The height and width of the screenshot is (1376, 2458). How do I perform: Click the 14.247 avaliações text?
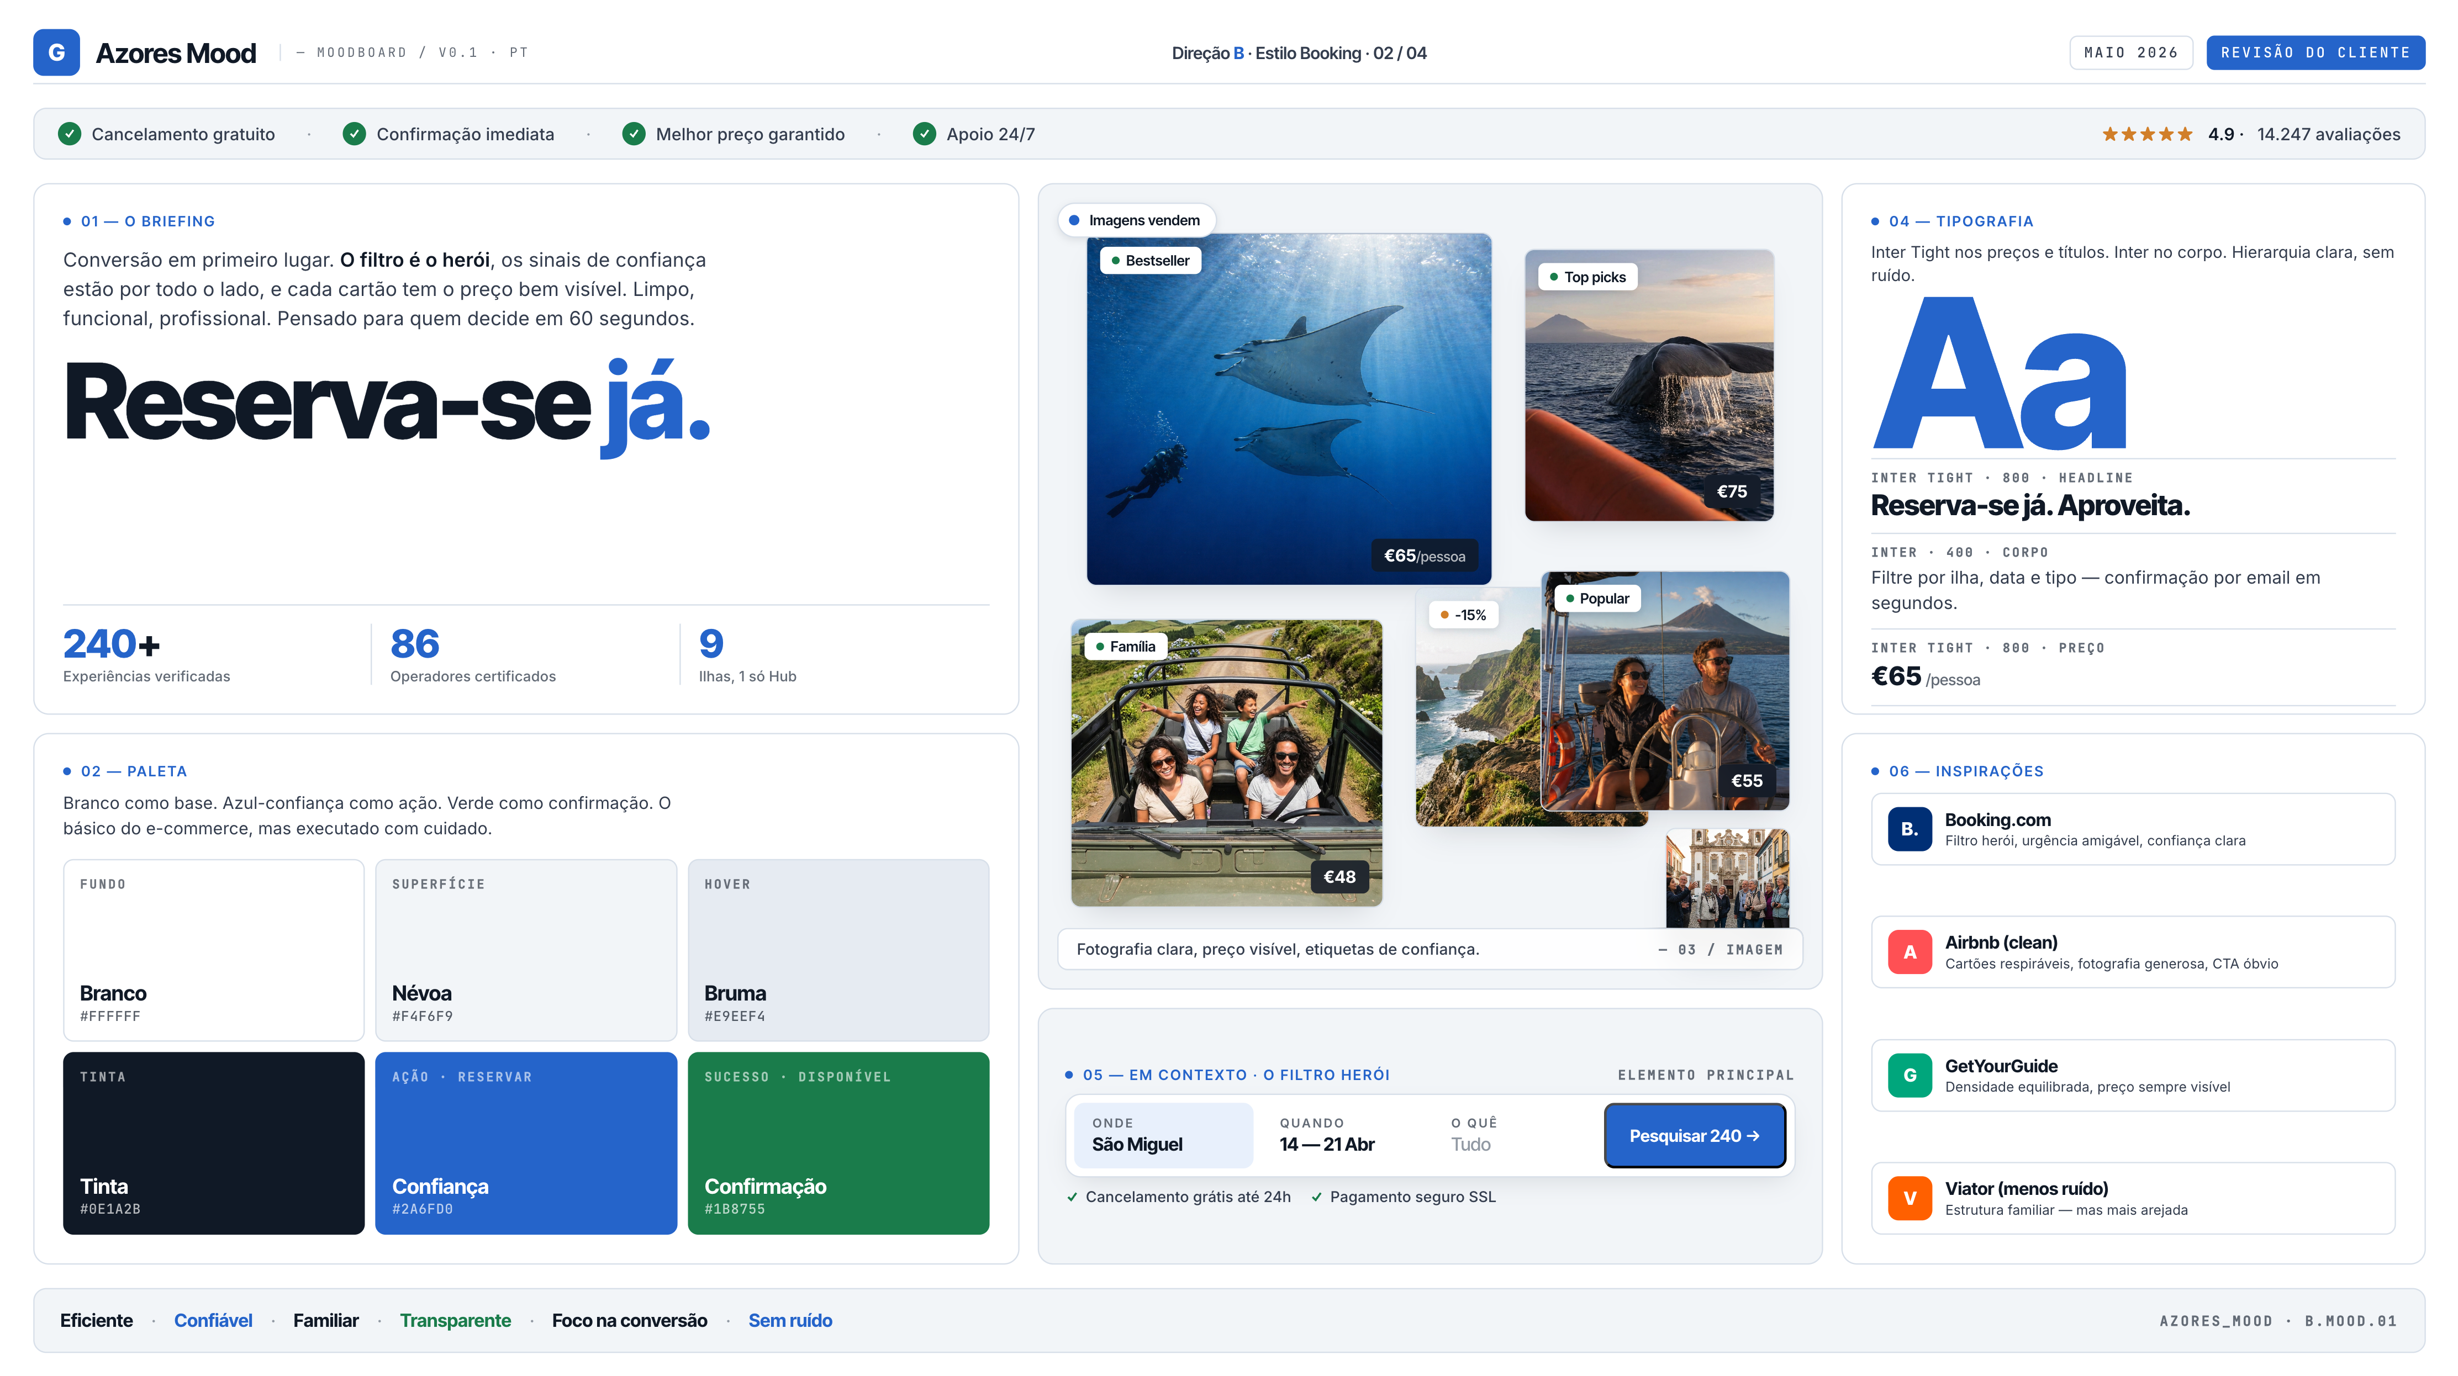coord(2328,135)
